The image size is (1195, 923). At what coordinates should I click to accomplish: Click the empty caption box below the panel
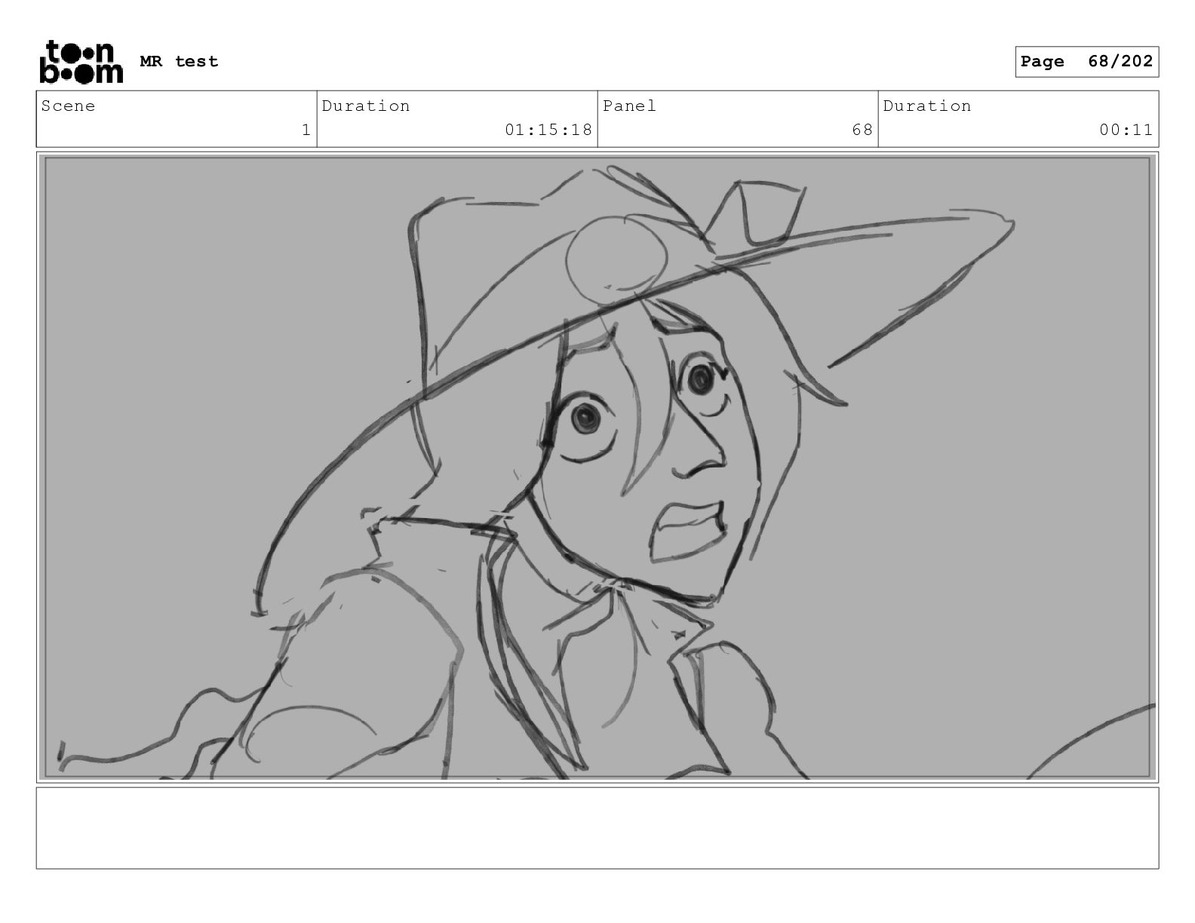597,828
